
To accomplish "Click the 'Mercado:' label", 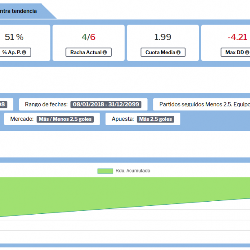I will pos(22,119).
